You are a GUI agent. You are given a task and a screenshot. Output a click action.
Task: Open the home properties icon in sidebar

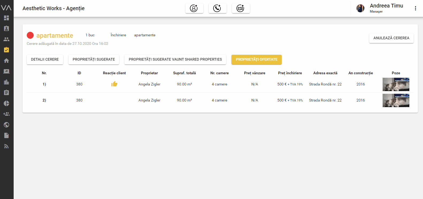(6, 61)
